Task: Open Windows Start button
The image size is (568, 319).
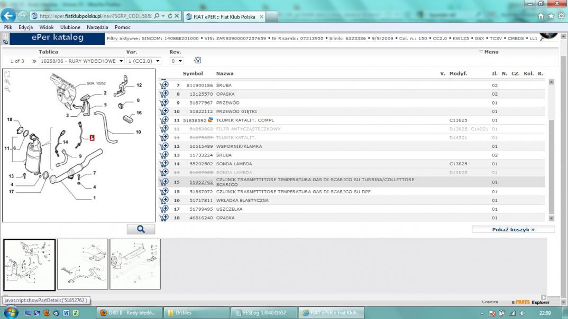Action: (x=11, y=313)
